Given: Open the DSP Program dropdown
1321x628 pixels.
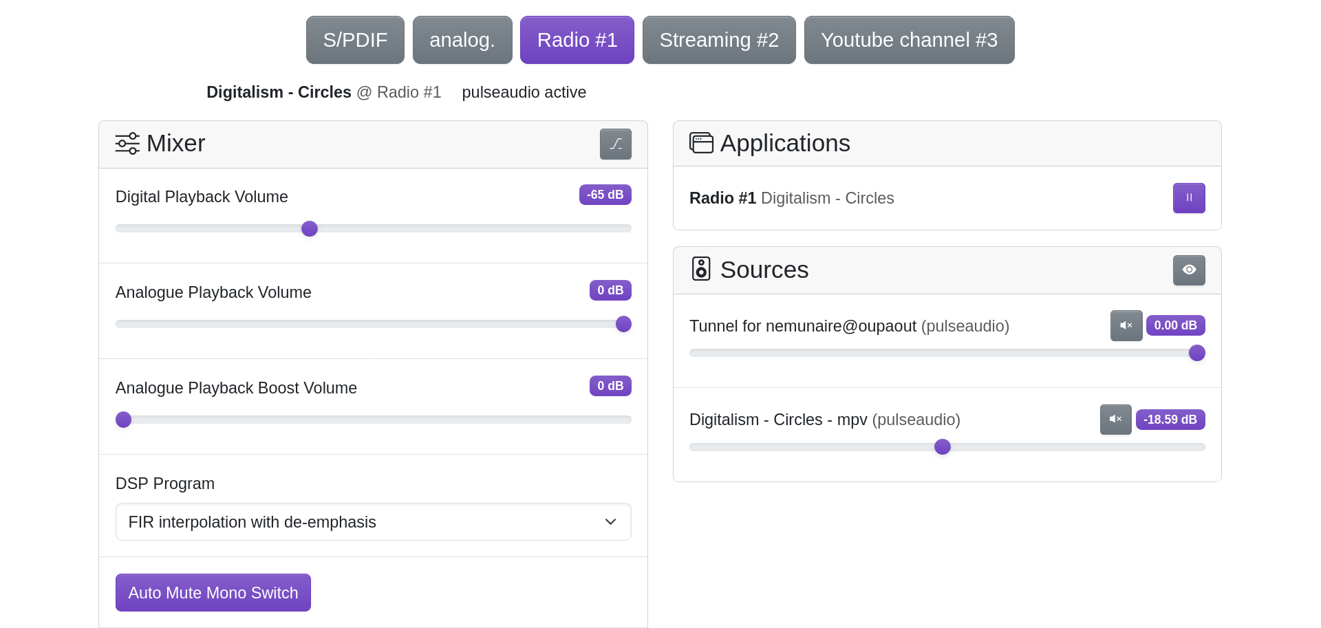Looking at the screenshot, I should point(374,522).
